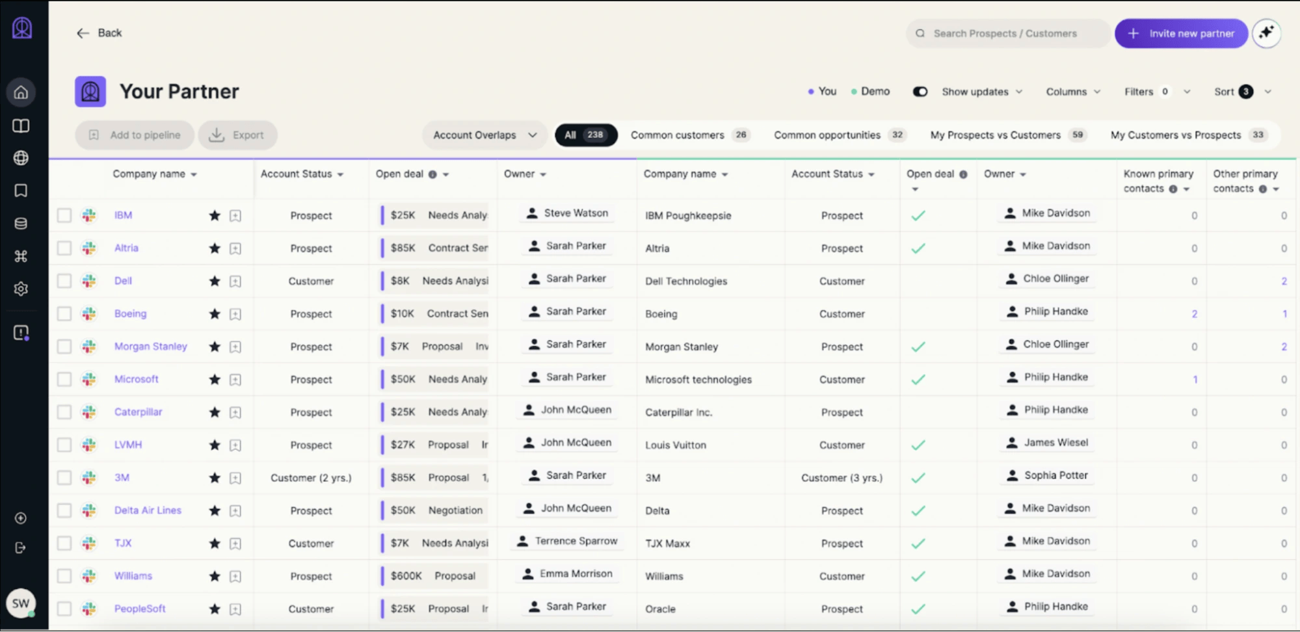This screenshot has width=1300, height=632.
Task: Click Invite new partner button
Action: 1181,33
